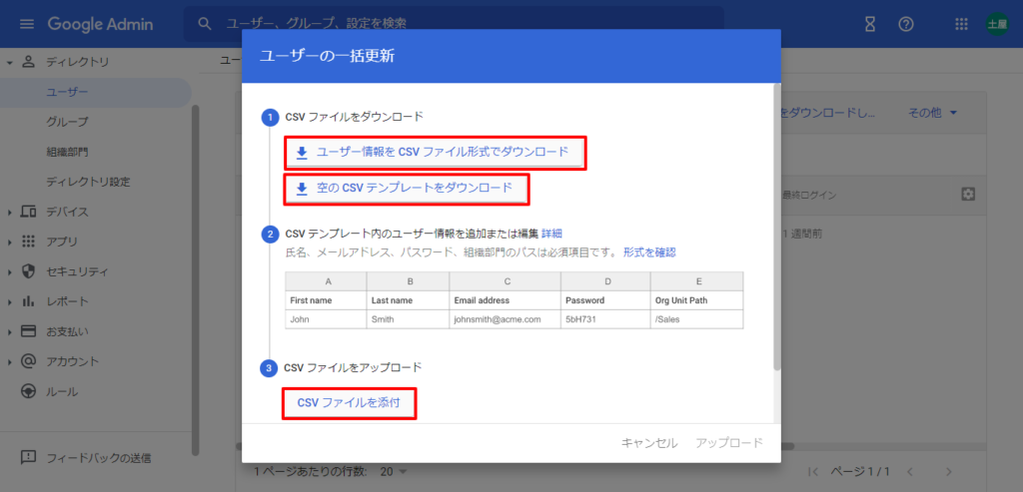This screenshot has width=1023, height=492.
Task: Click the search field in header
Action: (x=460, y=23)
